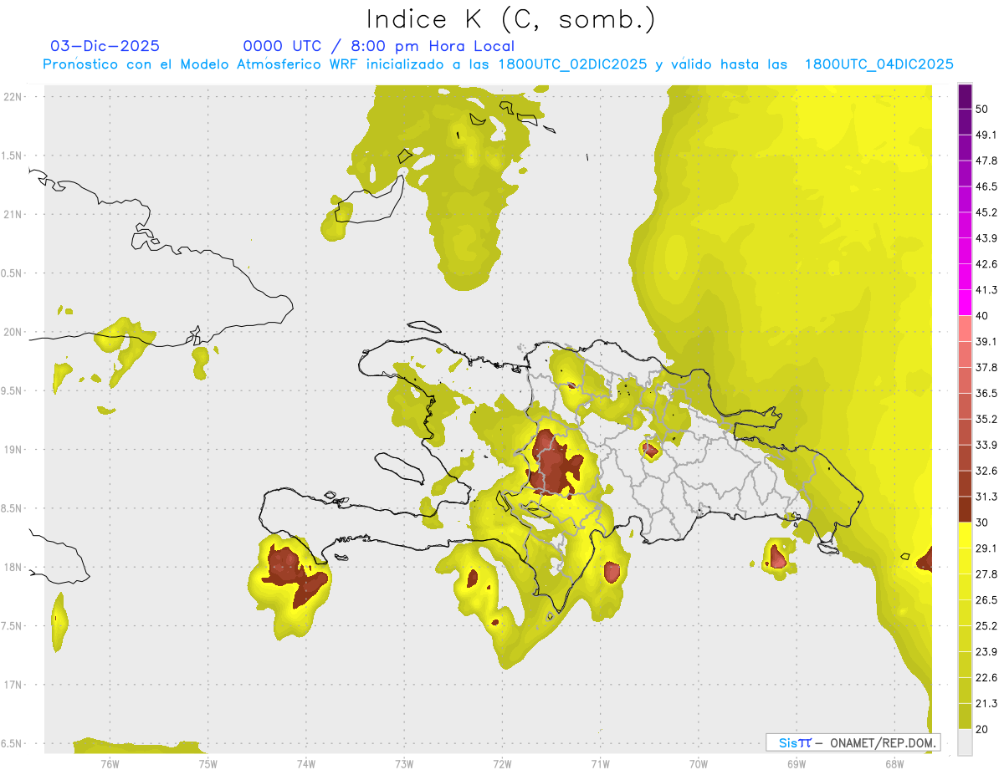Click the "72W" longitude label
The height and width of the screenshot is (775, 1004).
coord(502,762)
